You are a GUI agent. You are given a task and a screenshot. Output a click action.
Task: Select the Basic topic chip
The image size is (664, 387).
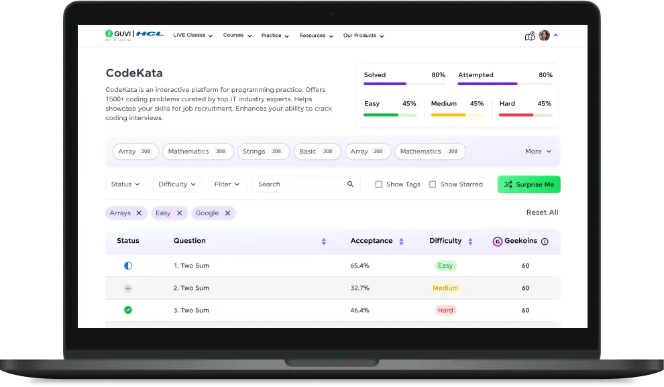tap(317, 151)
